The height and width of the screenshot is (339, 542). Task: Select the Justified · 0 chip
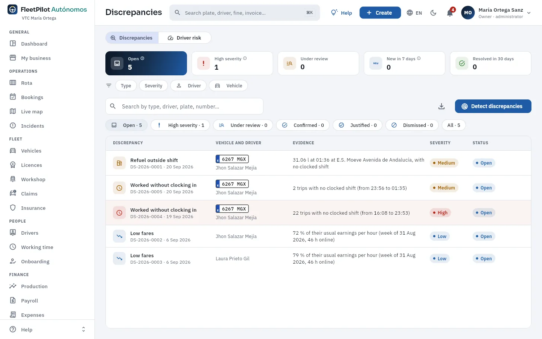point(358,125)
